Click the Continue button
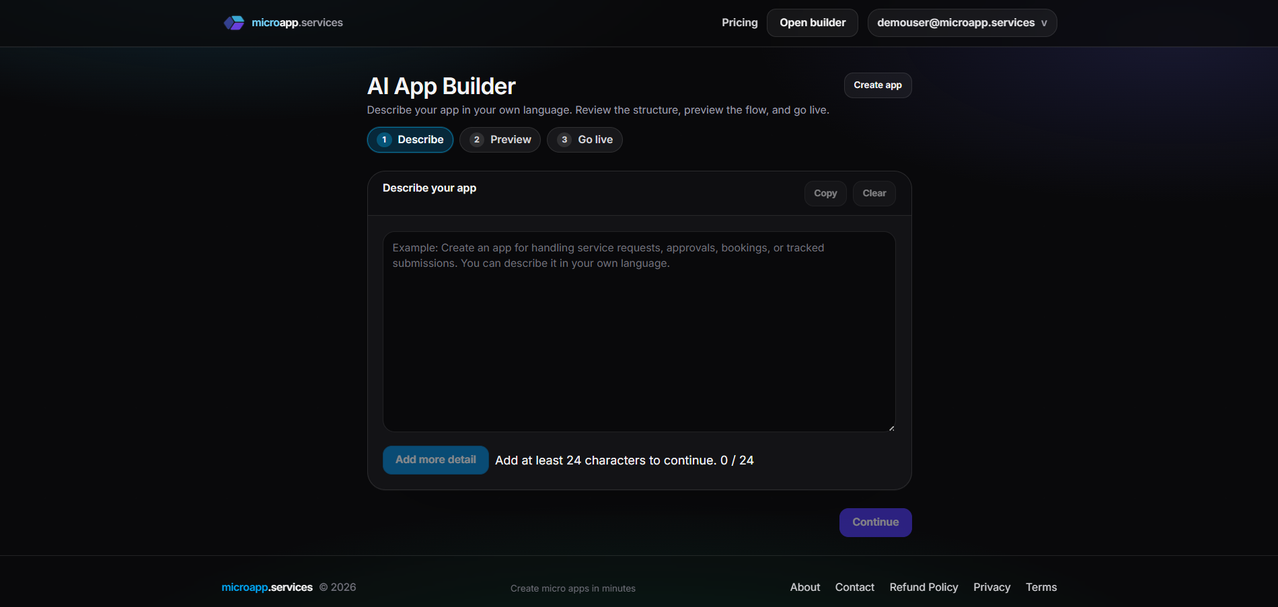Screen dimensions: 1278x607 click(x=875, y=522)
